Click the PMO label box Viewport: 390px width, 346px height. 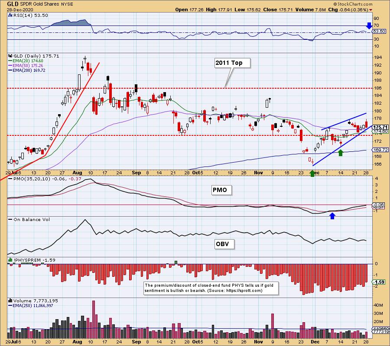click(x=221, y=190)
